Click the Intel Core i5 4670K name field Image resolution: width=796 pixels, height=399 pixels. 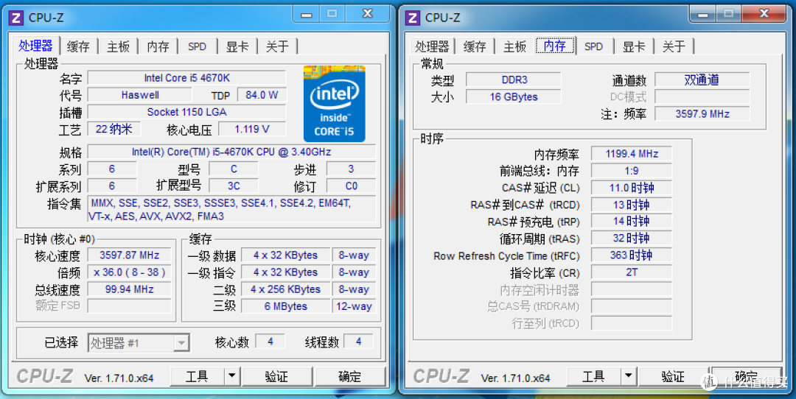tap(186, 77)
